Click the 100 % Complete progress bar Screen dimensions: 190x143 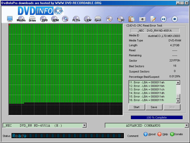[x=157, y=117]
